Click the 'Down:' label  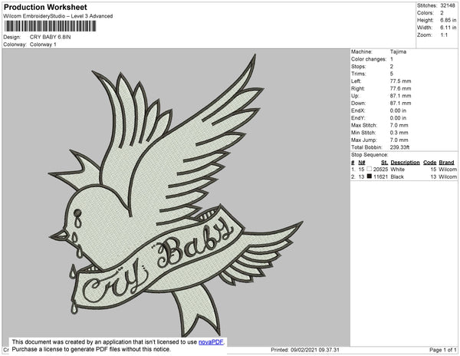point(358,104)
